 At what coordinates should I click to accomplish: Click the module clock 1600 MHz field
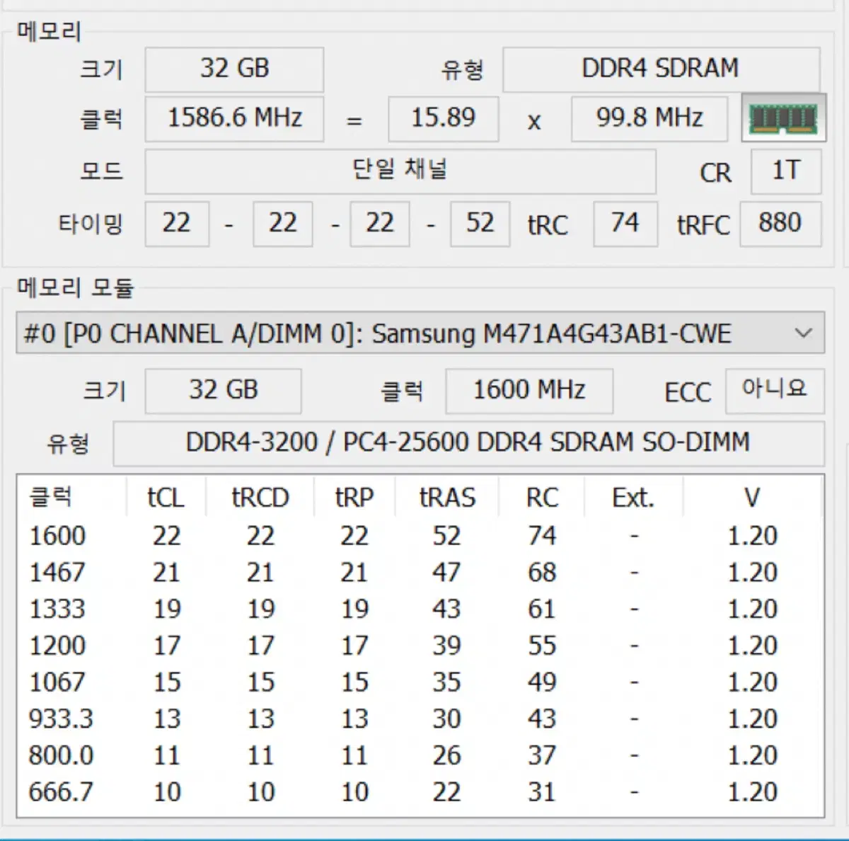point(529,391)
